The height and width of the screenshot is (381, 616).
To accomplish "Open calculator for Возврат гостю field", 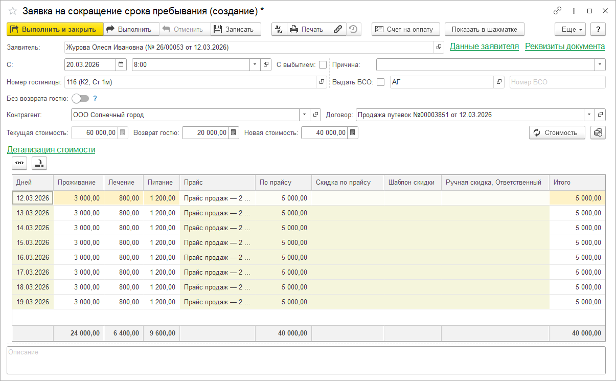I will pyautogui.click(x=233, y=132).
